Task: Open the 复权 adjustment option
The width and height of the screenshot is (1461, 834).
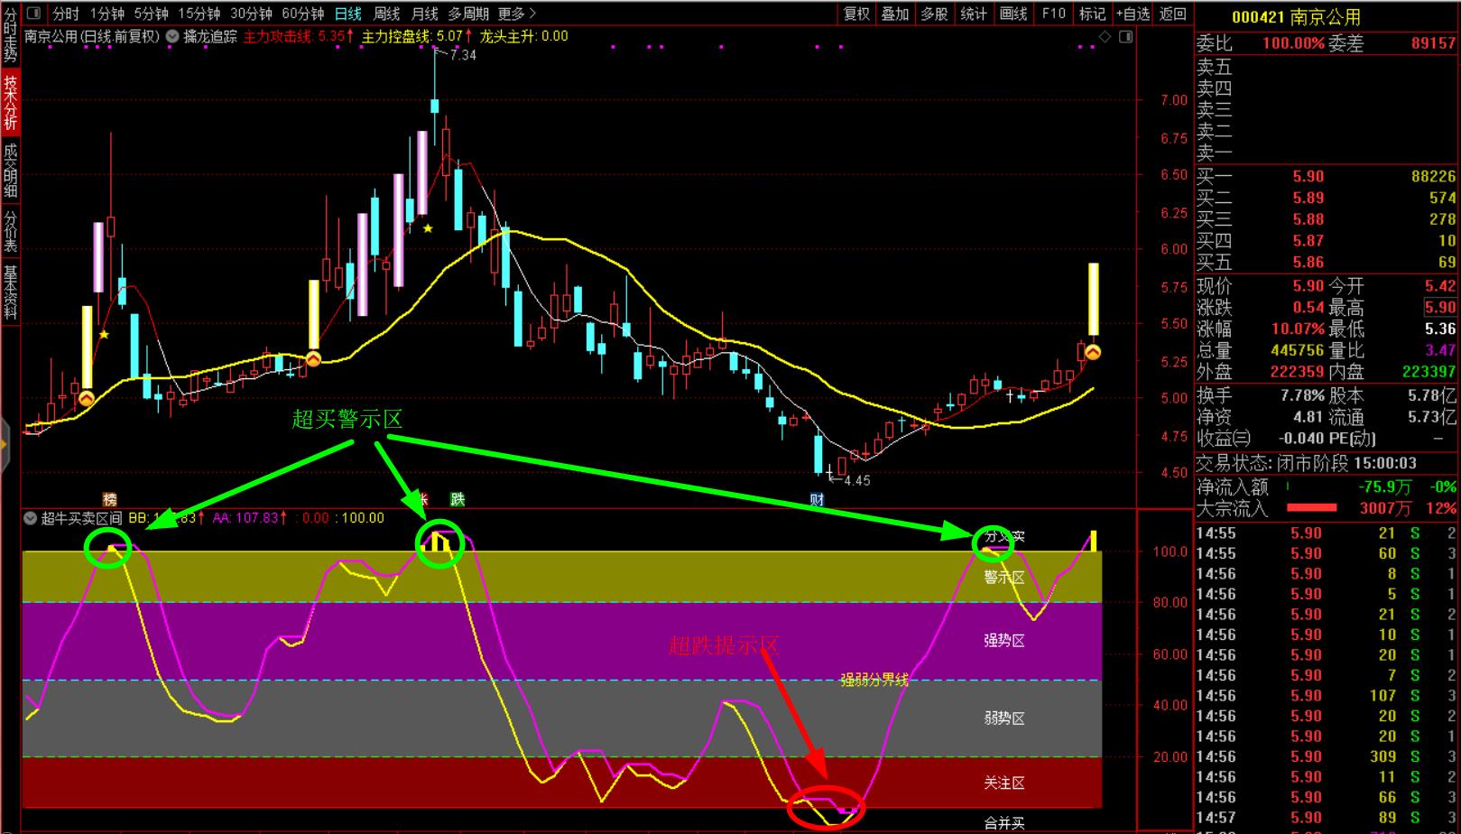Action: tap(856, 14)
